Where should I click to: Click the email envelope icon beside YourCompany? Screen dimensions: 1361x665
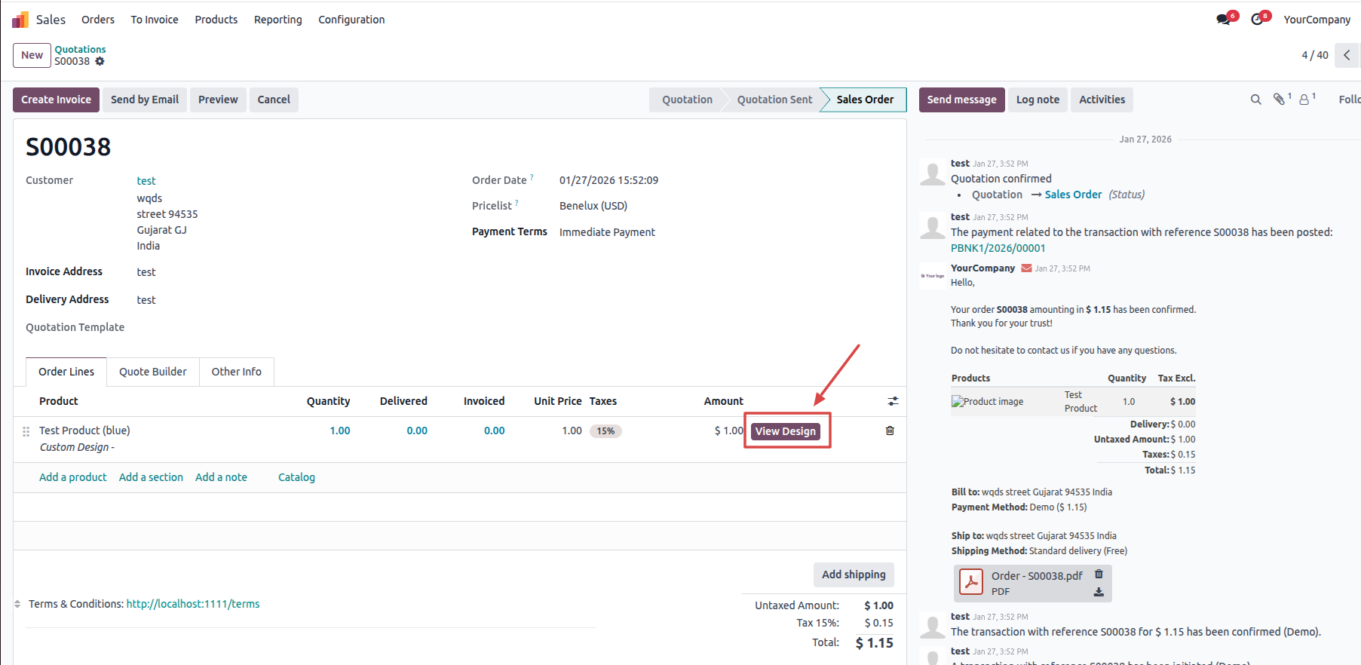(1026, 268)
